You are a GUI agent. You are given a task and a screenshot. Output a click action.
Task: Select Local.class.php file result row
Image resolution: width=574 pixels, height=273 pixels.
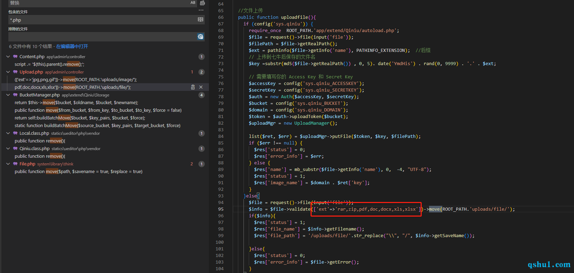click(105, 133)
